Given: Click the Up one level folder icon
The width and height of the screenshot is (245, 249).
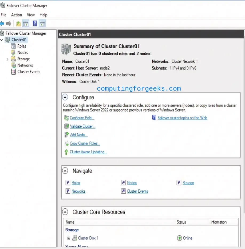Looking at the screenshot, I should pos(18,24).
